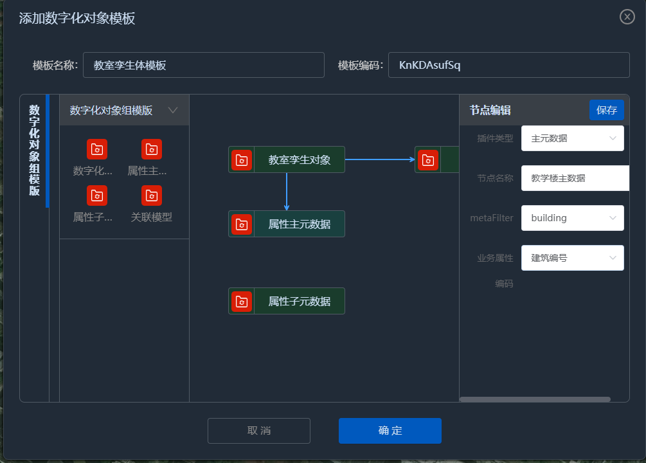Collapse the 数字化对象组模版 panel chevron
Screen dimensions: 646x463
173,110
